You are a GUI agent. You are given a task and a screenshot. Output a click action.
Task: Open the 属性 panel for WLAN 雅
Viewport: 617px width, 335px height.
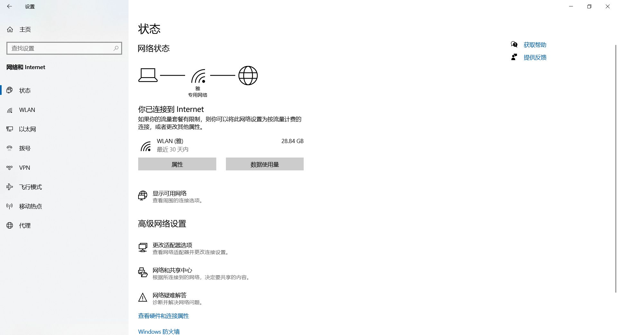[x=177, y=164]
